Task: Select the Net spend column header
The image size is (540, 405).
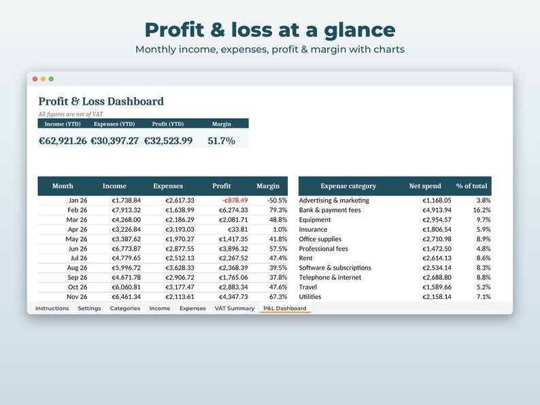Action: click(x=425, y=186)
